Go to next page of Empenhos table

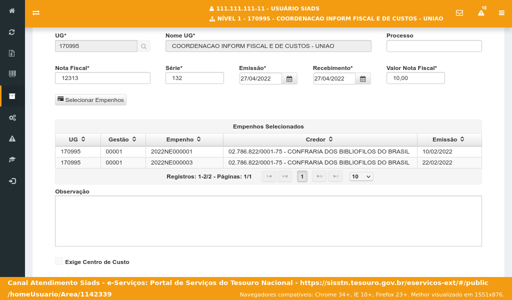click(319, 176)
